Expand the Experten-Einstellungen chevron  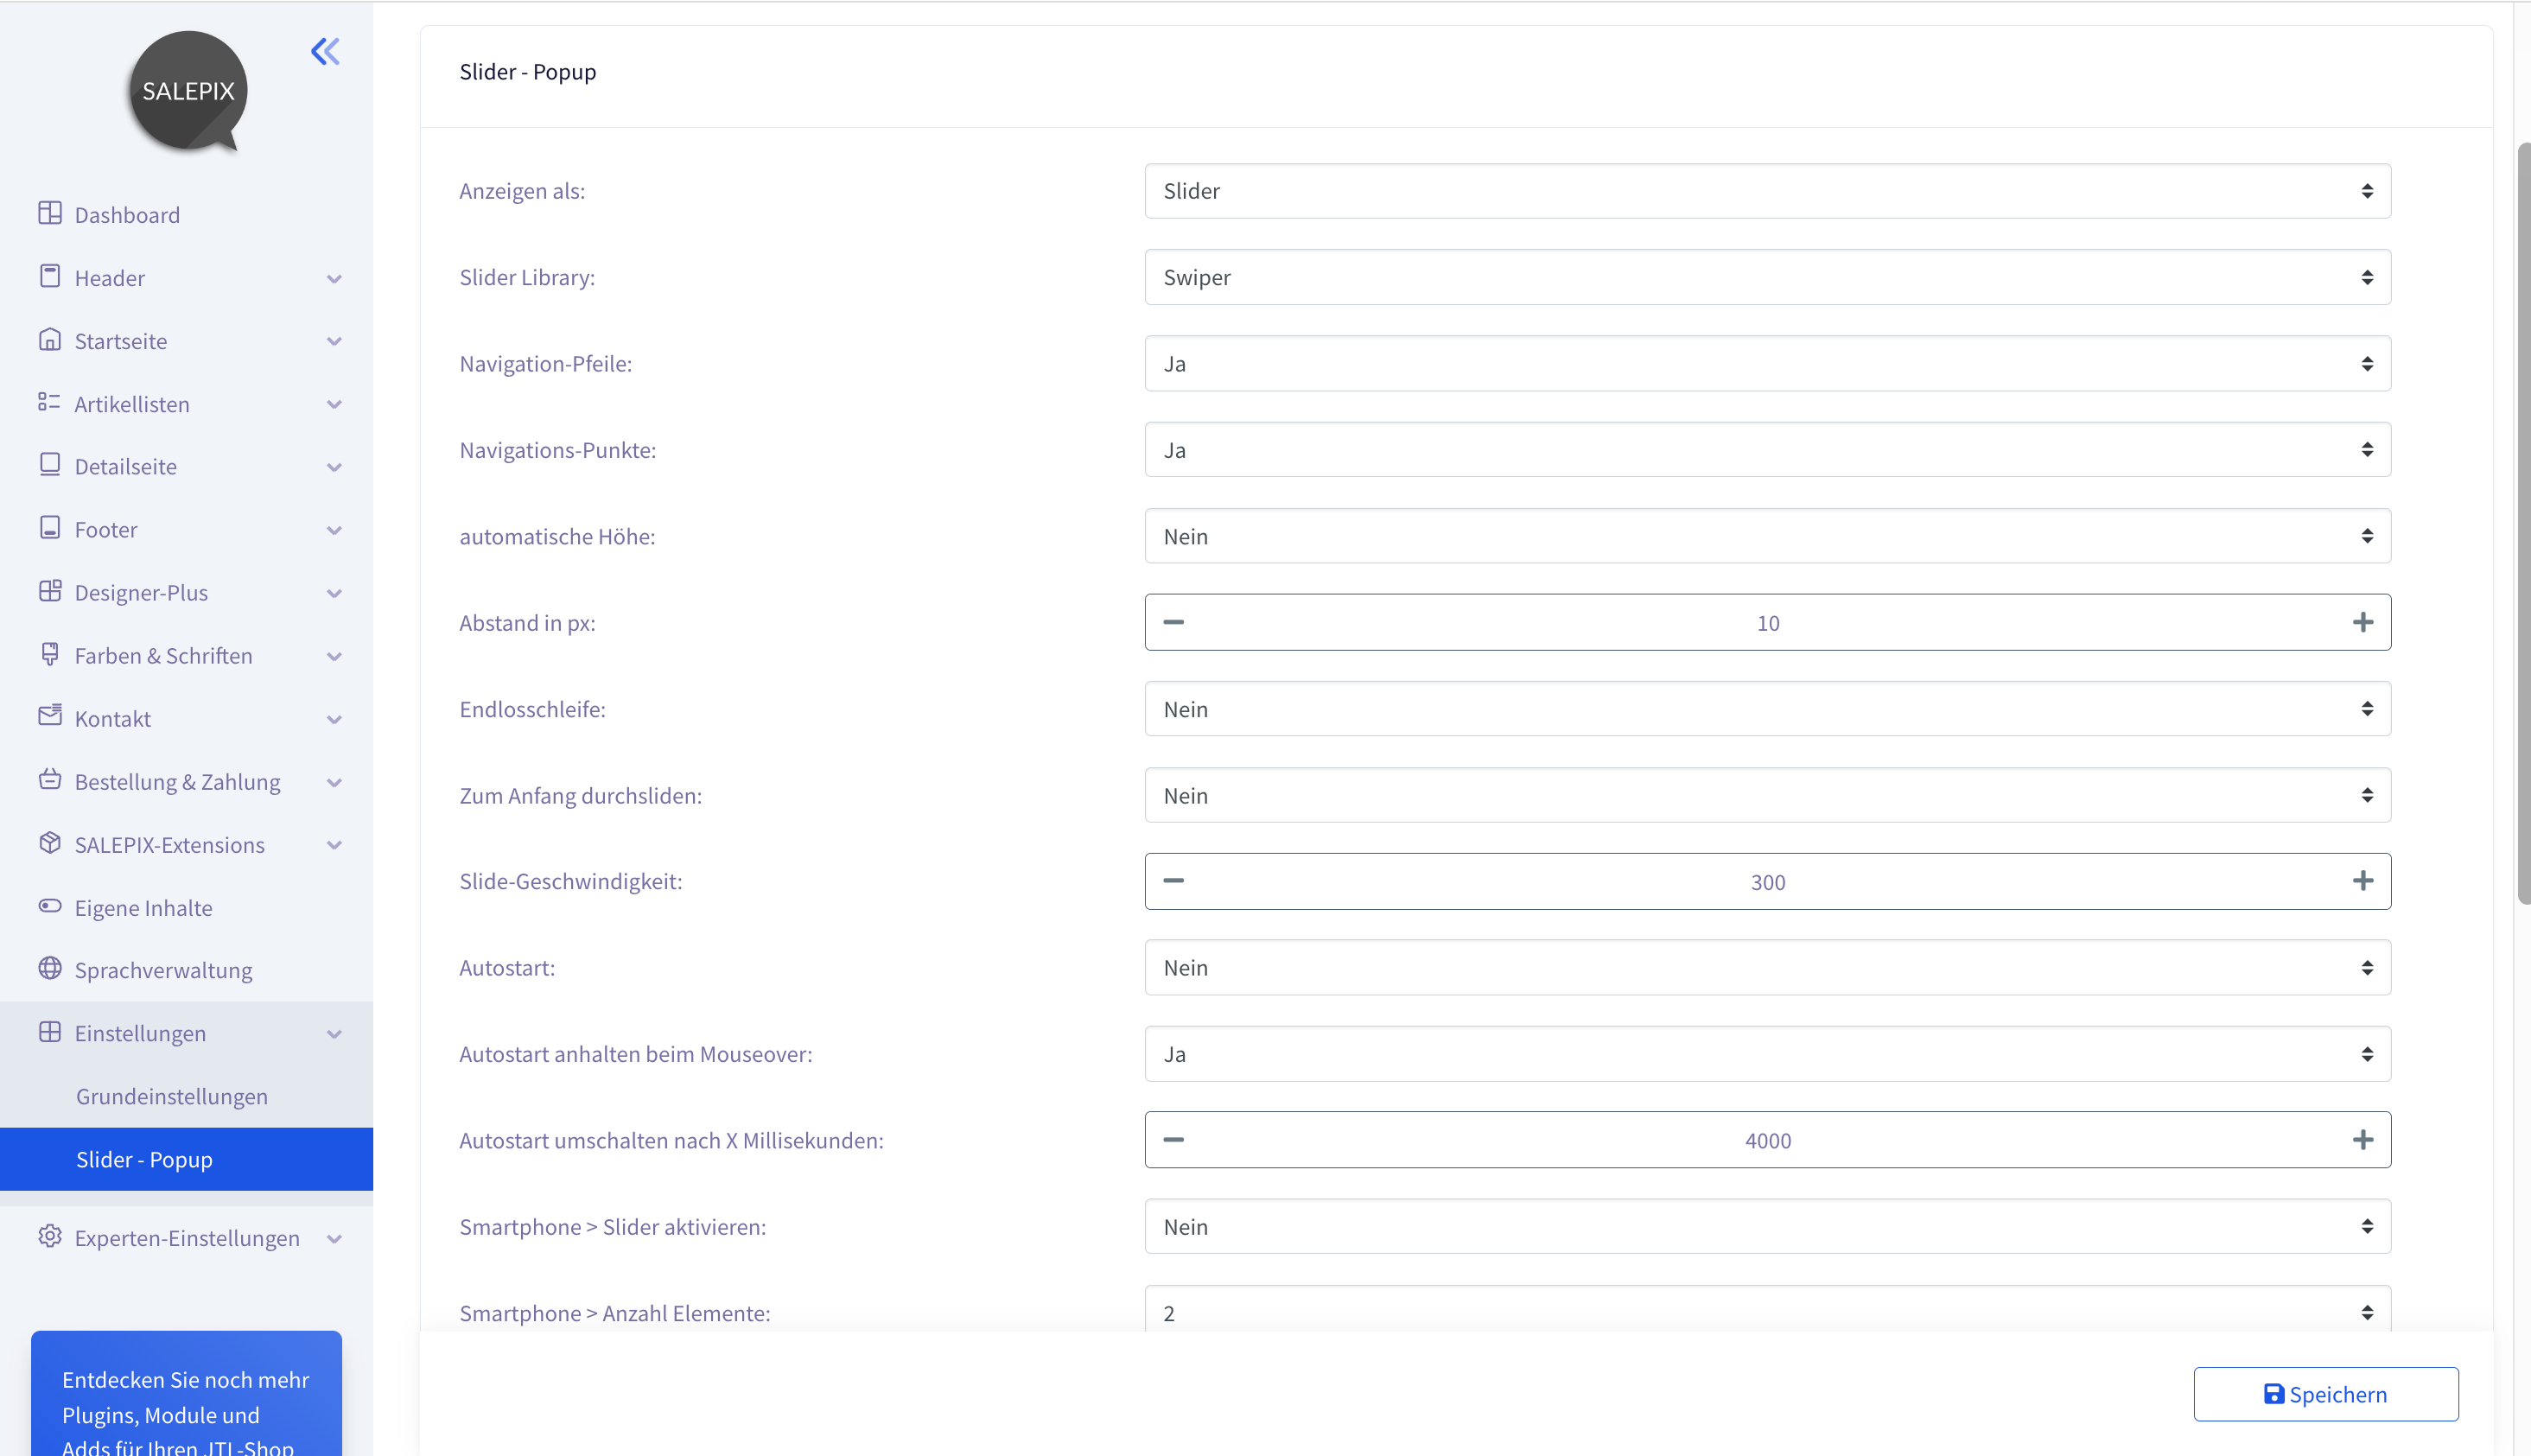pos(334,1240)
